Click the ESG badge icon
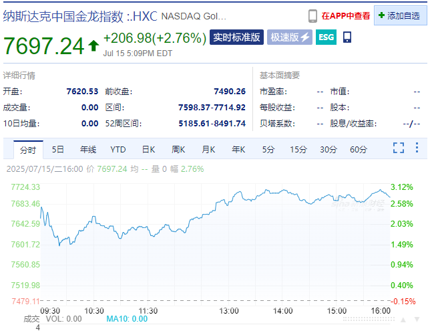The image size is (428, 335). pyautogui.click(x=326, y=37)
